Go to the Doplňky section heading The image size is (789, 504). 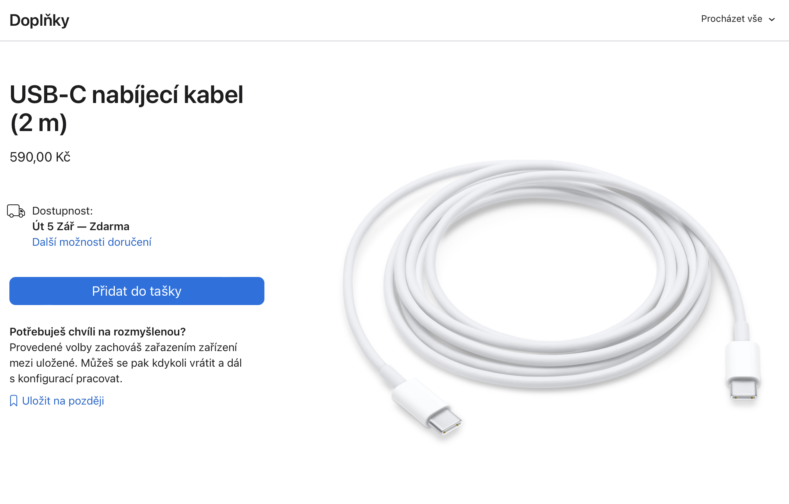coord(39,20)
